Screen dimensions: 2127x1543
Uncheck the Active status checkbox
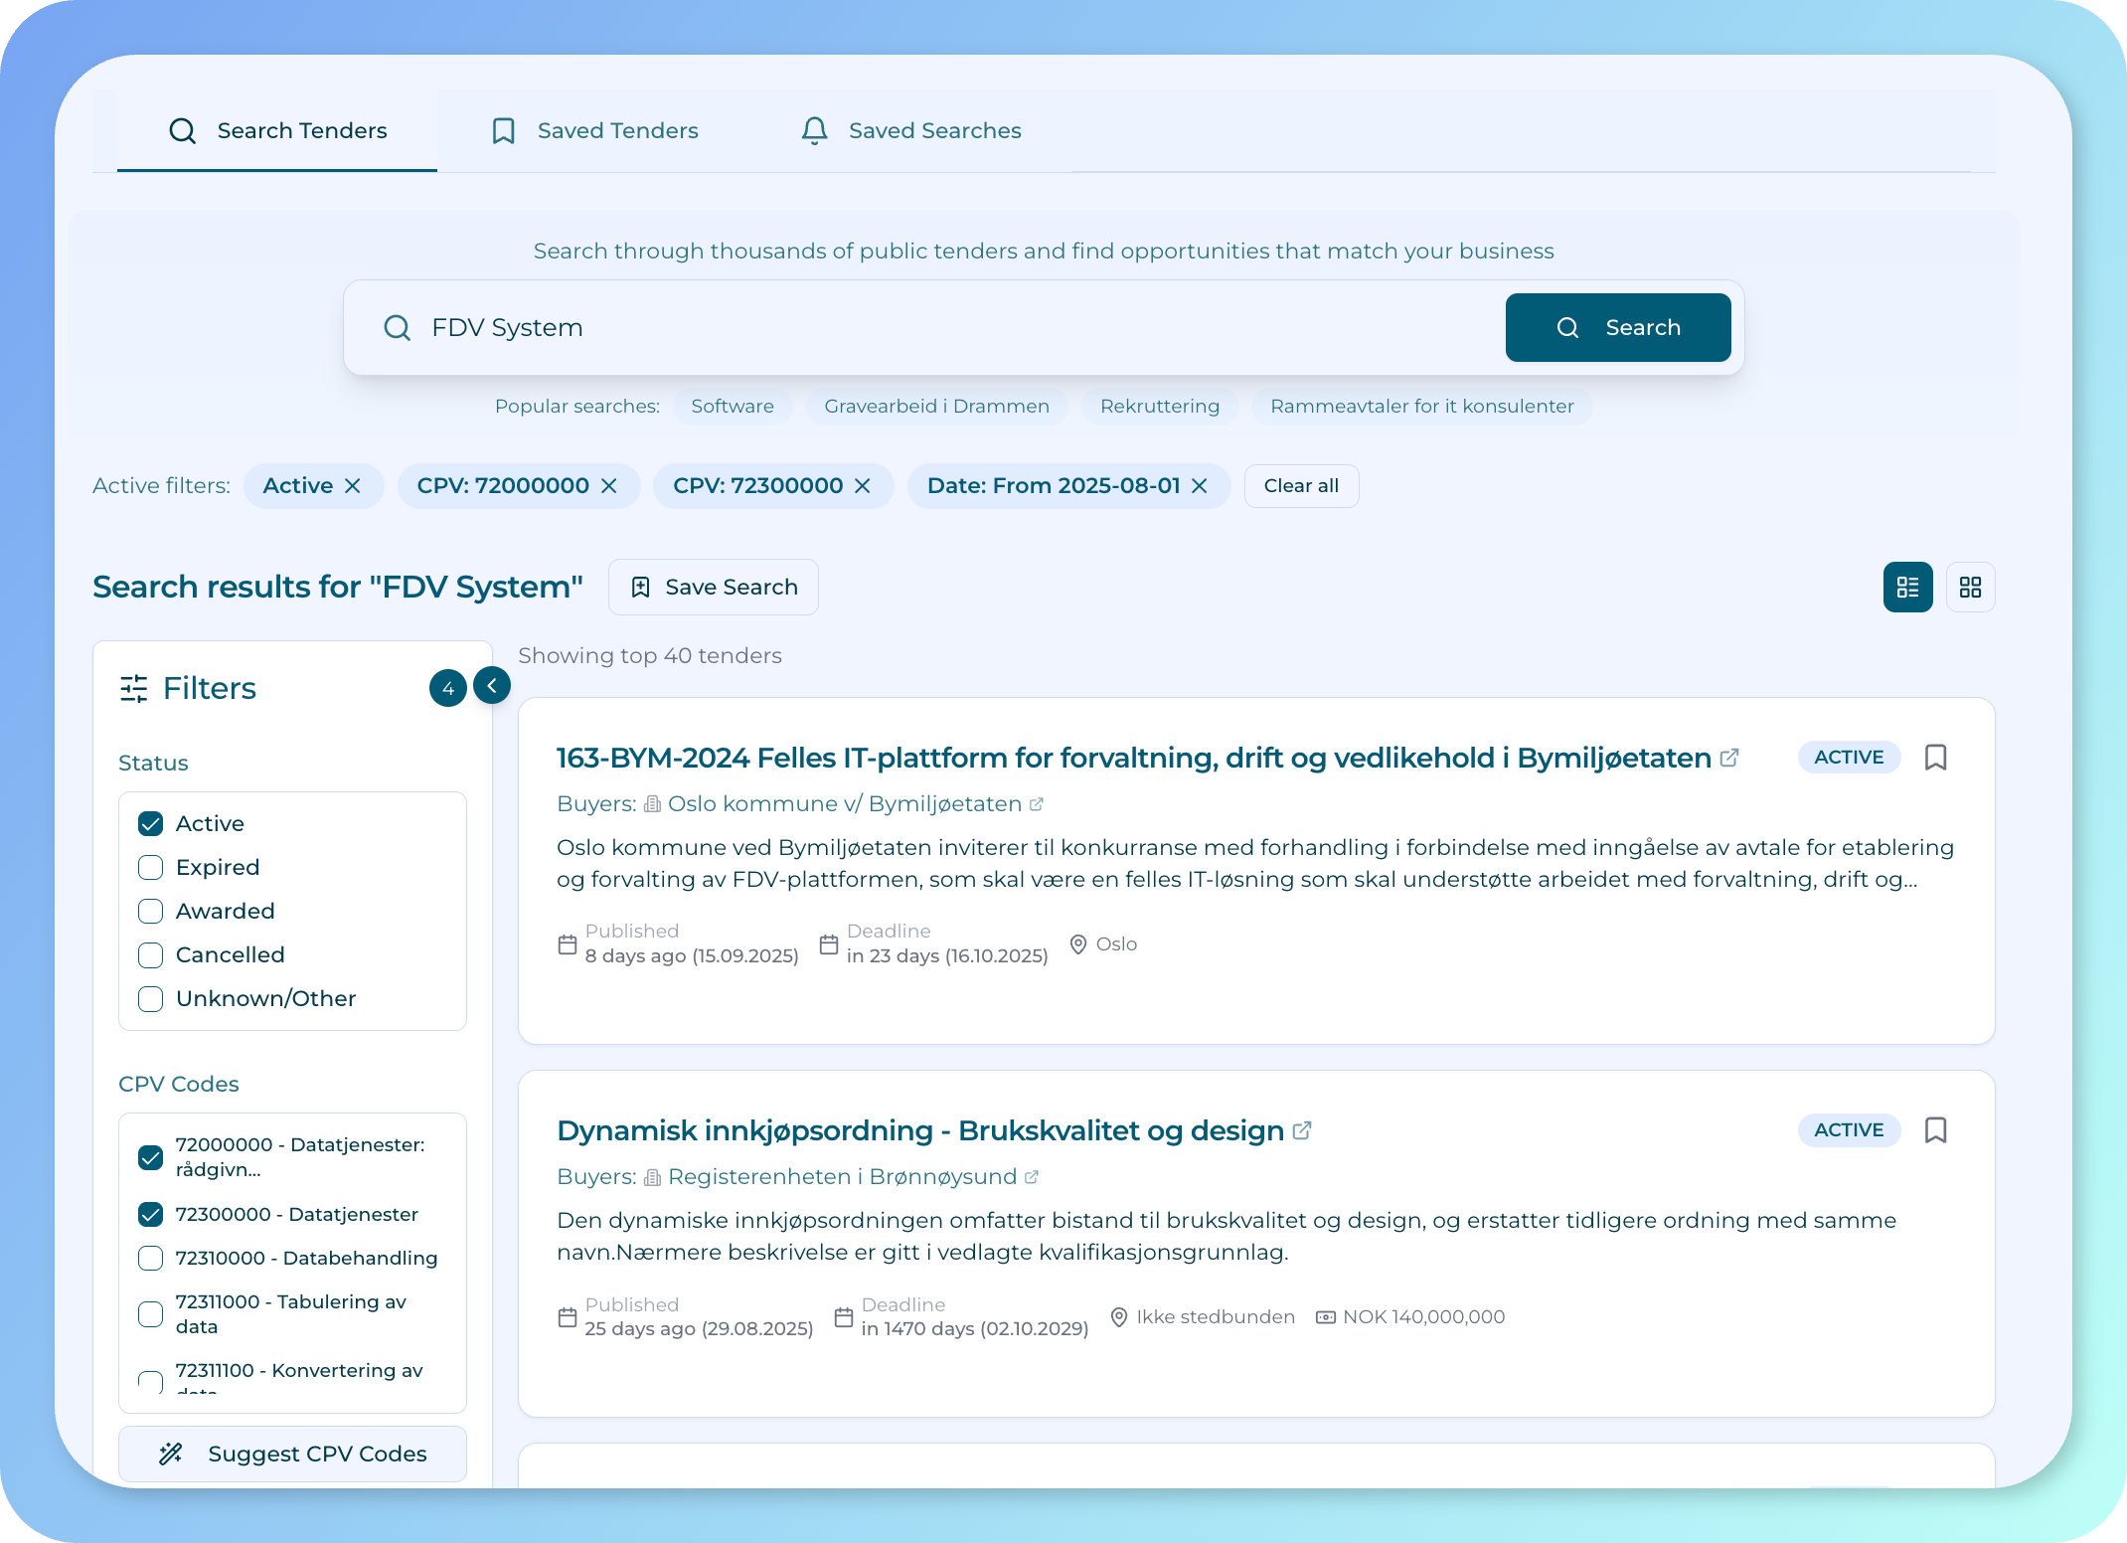point(151,824)
